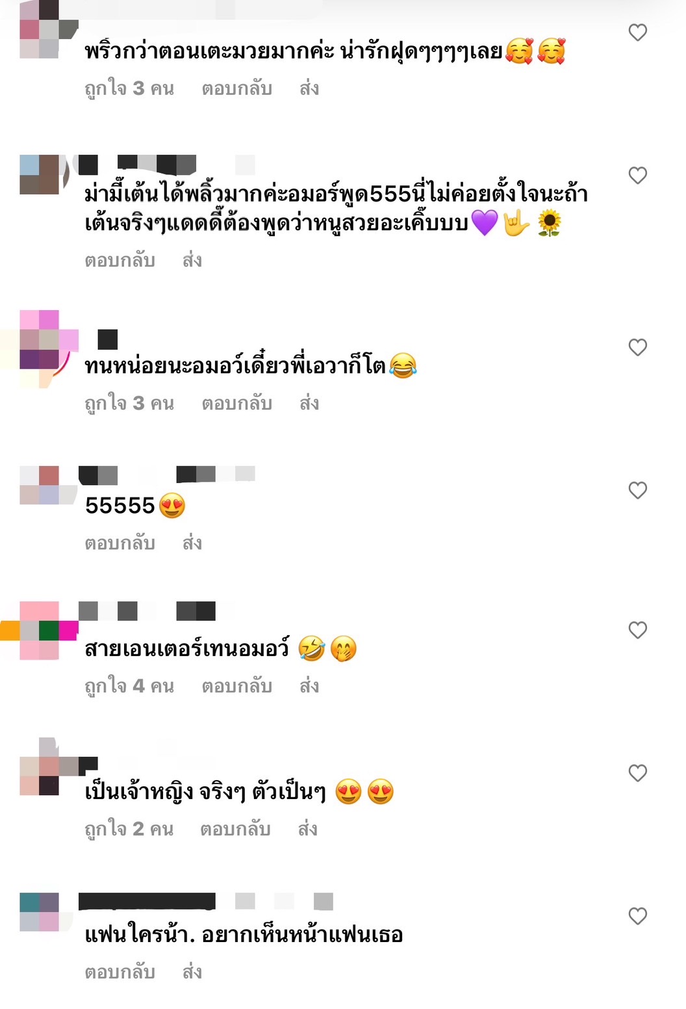The image size is (686, 1009).
Task: Like the สายเอนเตอร์เทนอมอว์ comment
Action: [x=638, y=630]
